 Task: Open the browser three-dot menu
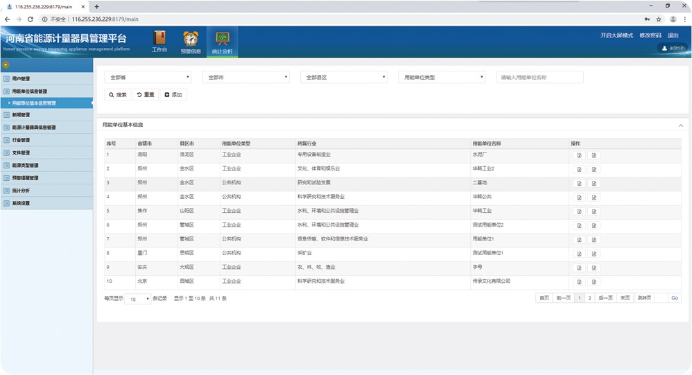684,19
